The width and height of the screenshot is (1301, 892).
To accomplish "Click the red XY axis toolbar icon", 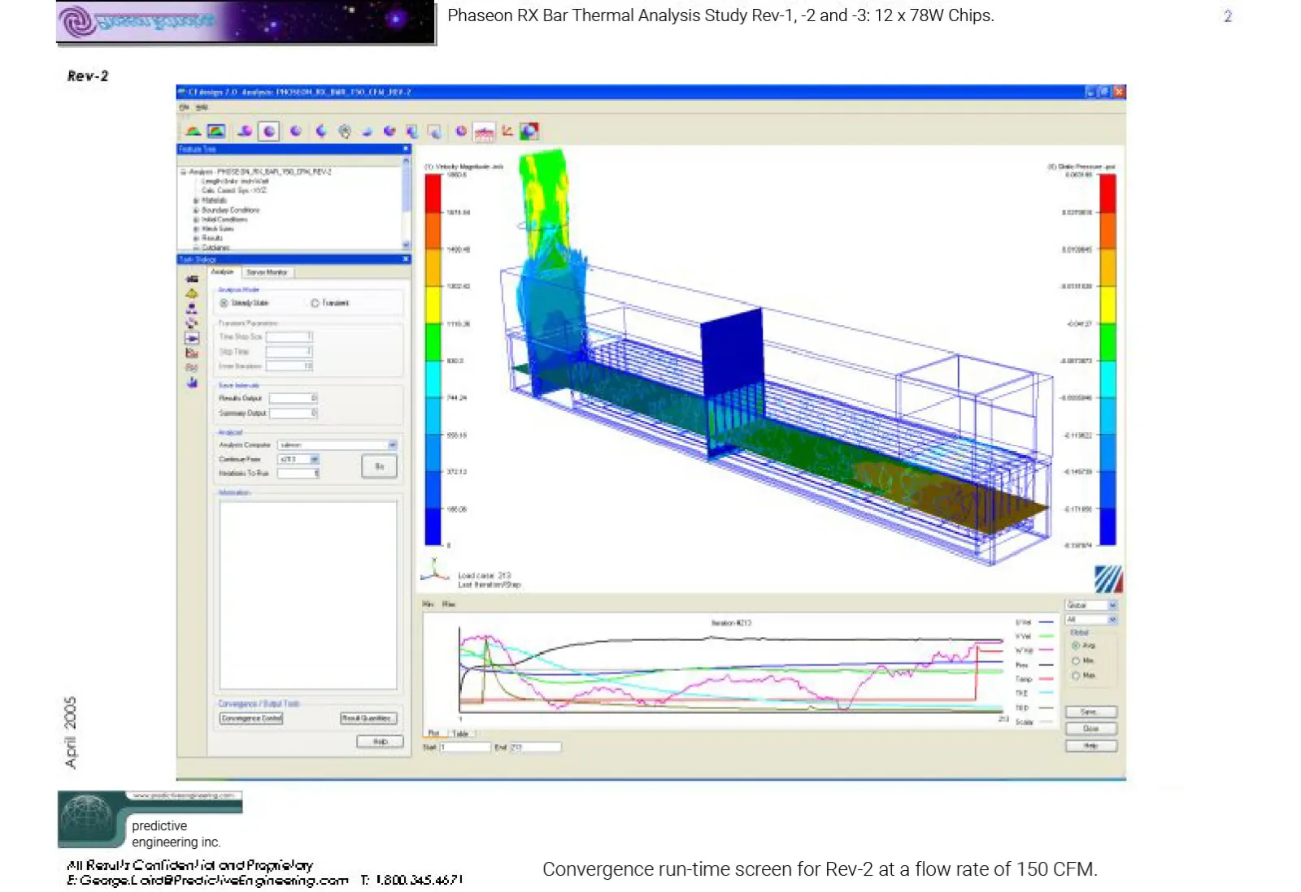I will click(507, 131).
